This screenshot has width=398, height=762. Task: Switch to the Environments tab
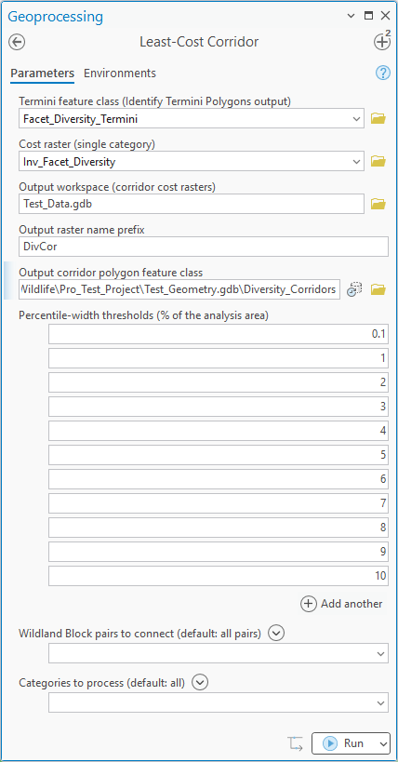click(120, 74)
